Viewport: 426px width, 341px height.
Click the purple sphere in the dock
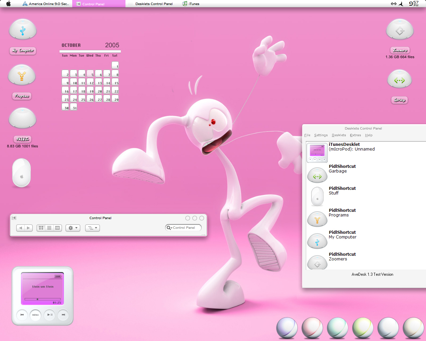click(x=287, y=328)
